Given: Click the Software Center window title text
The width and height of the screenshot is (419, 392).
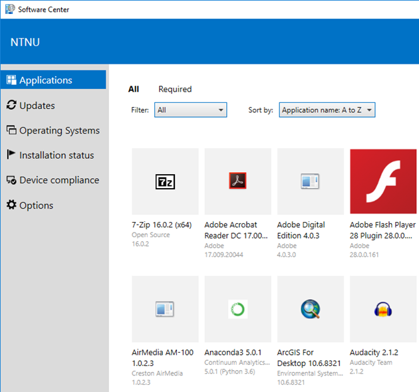Looking at the screenshot, I should click(x=43, y=9).
